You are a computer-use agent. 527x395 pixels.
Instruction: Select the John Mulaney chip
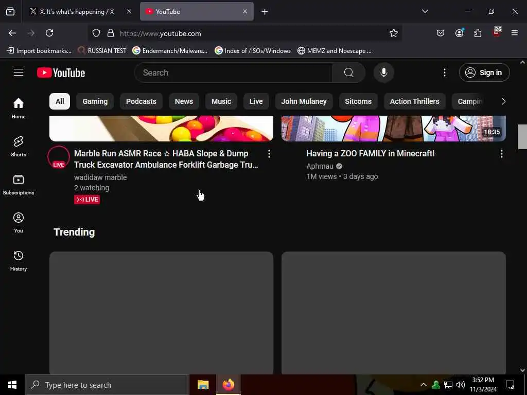304,101
